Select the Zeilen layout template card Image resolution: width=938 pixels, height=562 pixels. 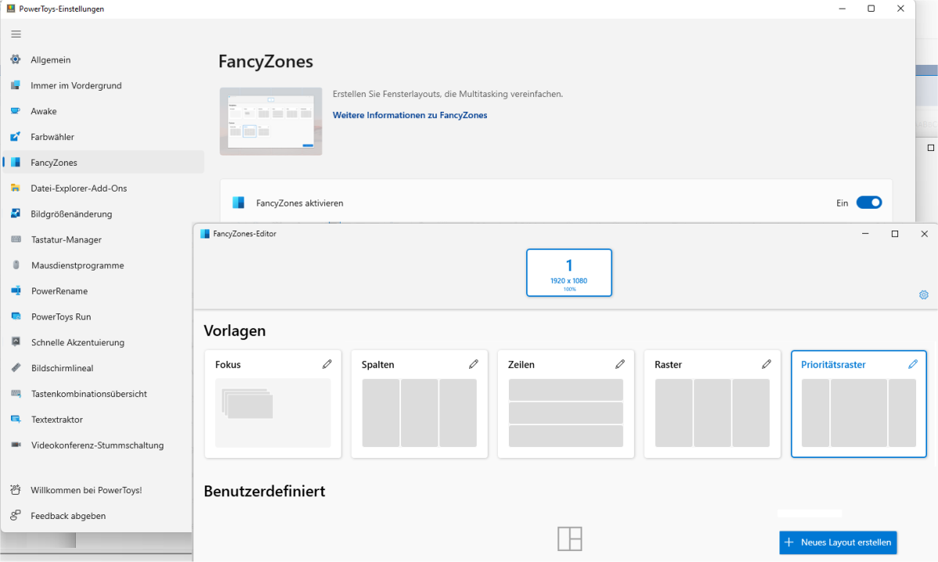(x=566, y=404)
